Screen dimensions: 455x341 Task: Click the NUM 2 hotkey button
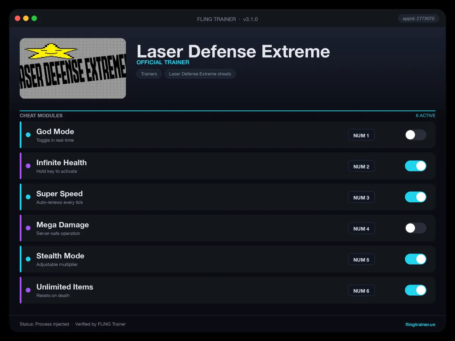pos(361,166)
